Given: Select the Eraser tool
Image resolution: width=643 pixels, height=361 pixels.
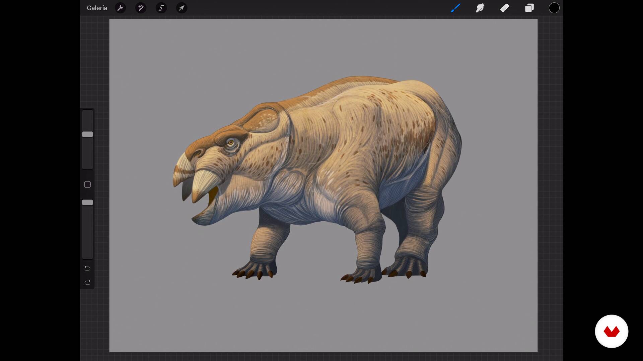Looking at the screenshot, I should click(505, 8).
